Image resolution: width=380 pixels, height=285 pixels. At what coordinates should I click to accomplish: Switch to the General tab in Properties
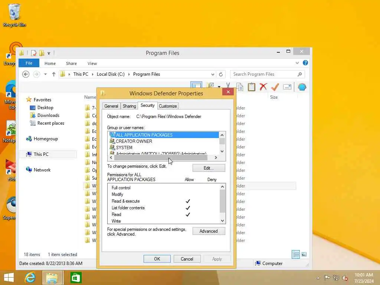111,106
